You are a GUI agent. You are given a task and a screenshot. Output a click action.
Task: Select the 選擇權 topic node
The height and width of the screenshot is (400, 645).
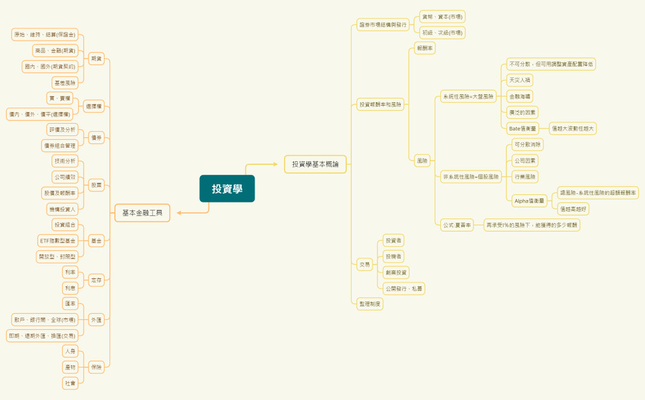[94, 106]
